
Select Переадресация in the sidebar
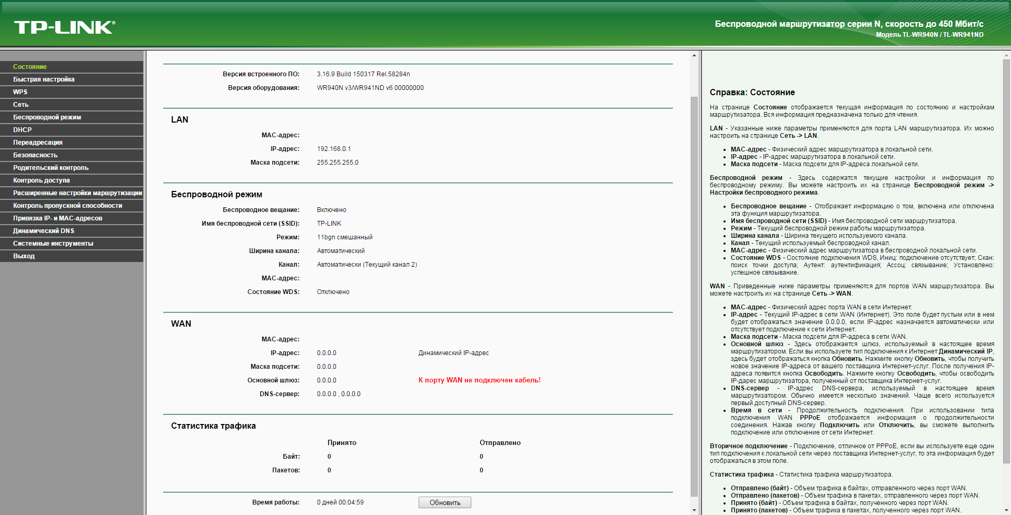[72, 143]
